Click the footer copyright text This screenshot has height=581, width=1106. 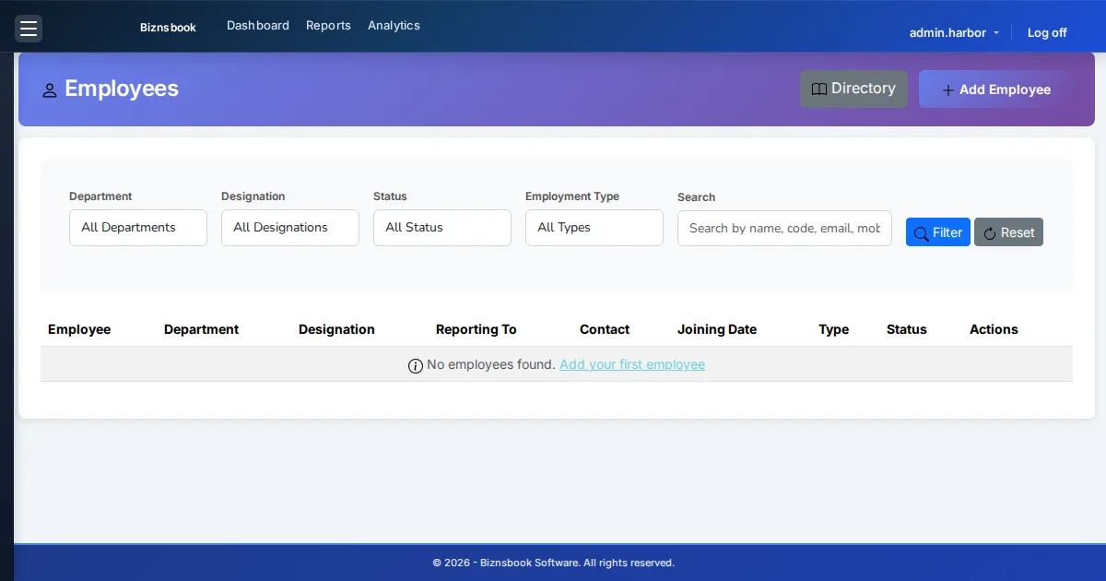pos(553,563)
